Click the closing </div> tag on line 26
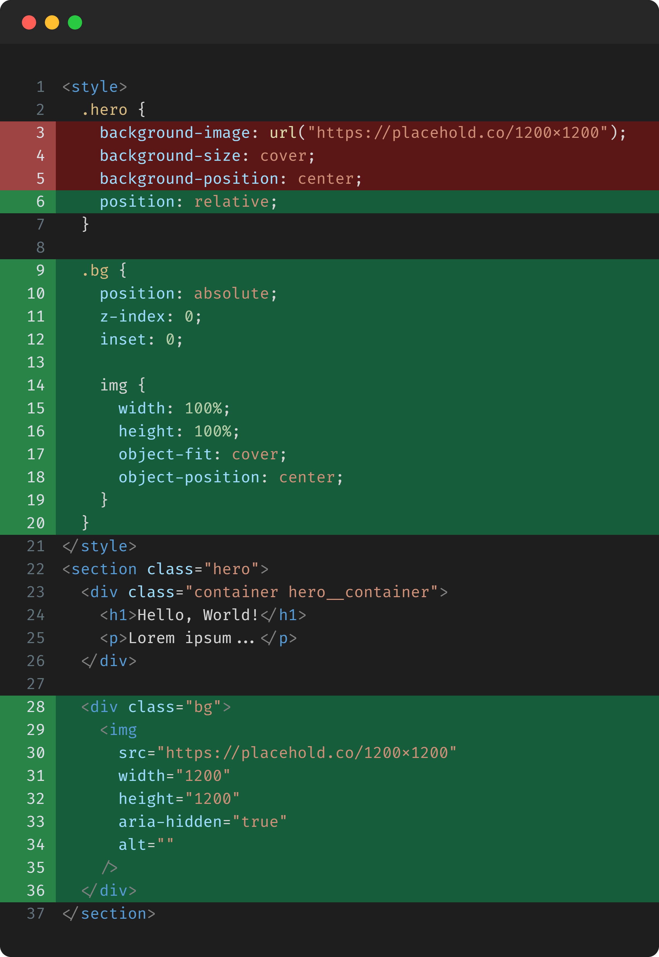This screenshot has height=957, width=659. pos(109,661)
